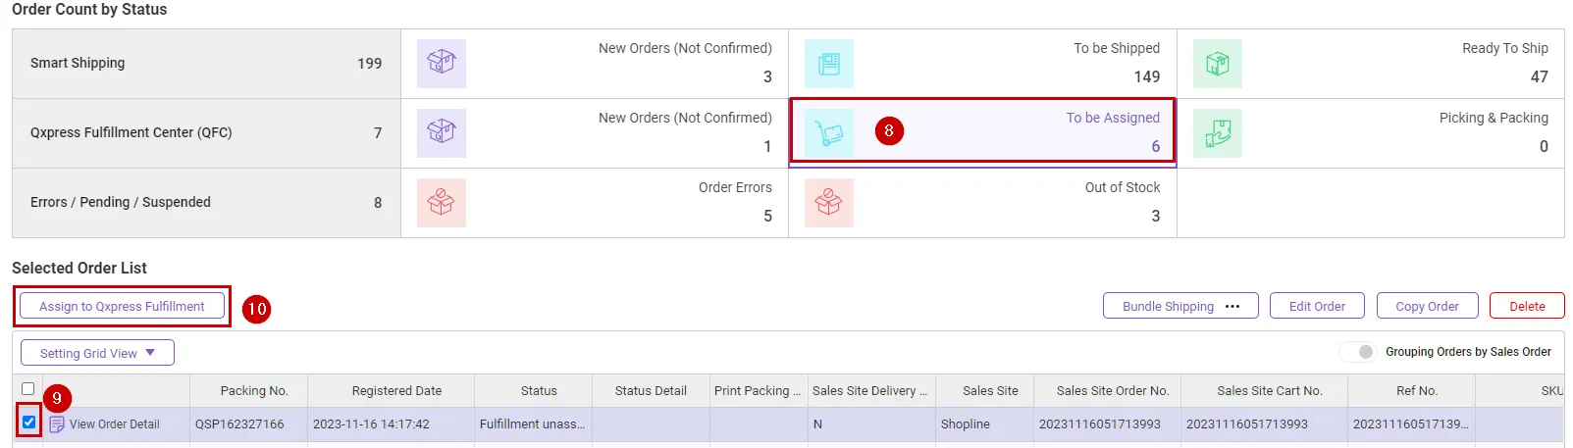Screen dimensions: 1573x448
Task: Click the Smart Shipping New Orders box icon
Action: (441, 64)
